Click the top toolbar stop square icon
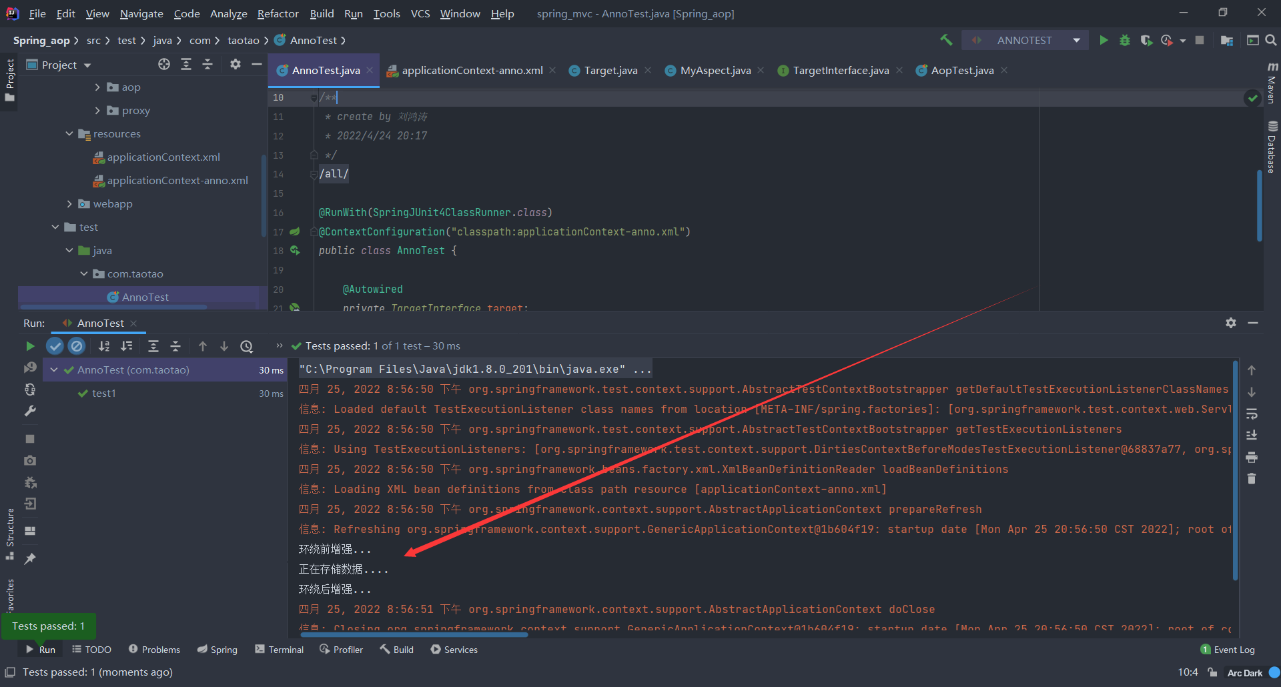 coord(1200,40)
